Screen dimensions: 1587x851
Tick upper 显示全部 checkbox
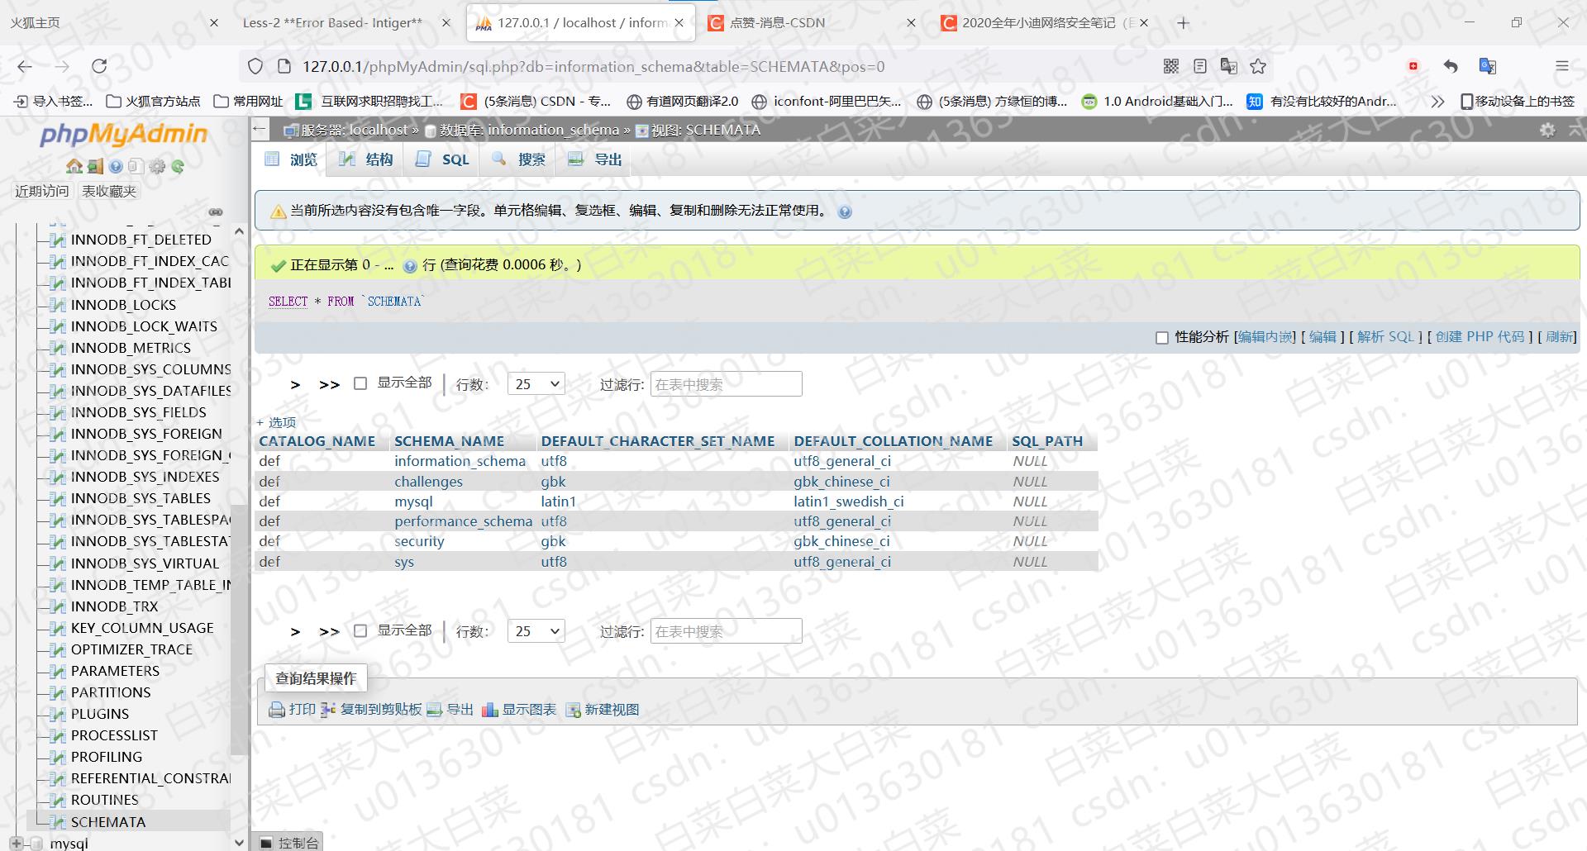click(360, 383)
